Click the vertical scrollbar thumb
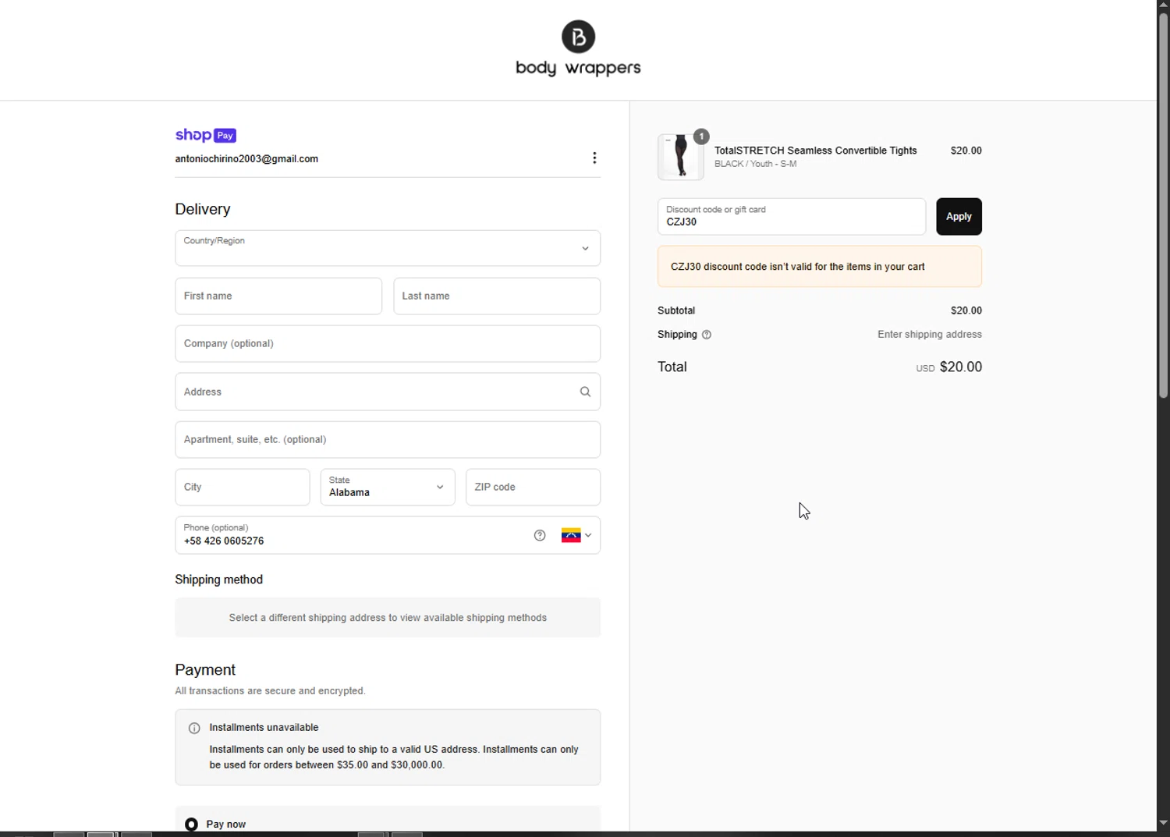Image resolution: width=1170 pixels, height=837 pixels. pyautogui.click(x=1163, y=207)
